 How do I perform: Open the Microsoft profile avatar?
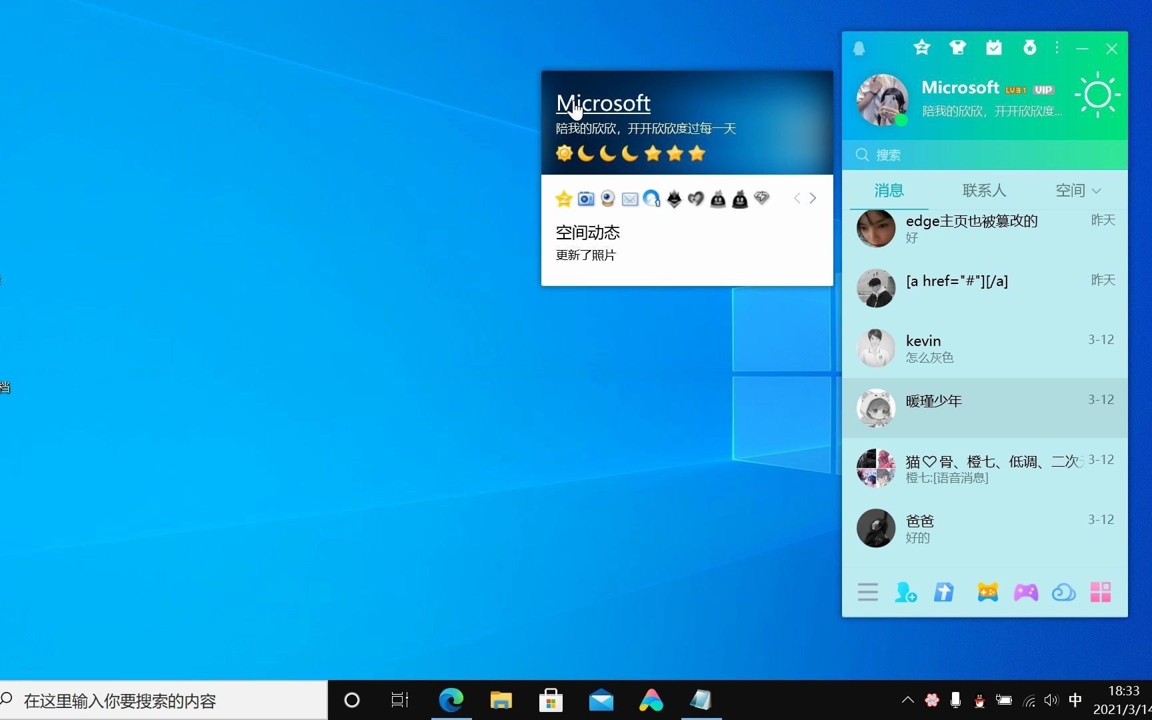(x=882, y=99)
